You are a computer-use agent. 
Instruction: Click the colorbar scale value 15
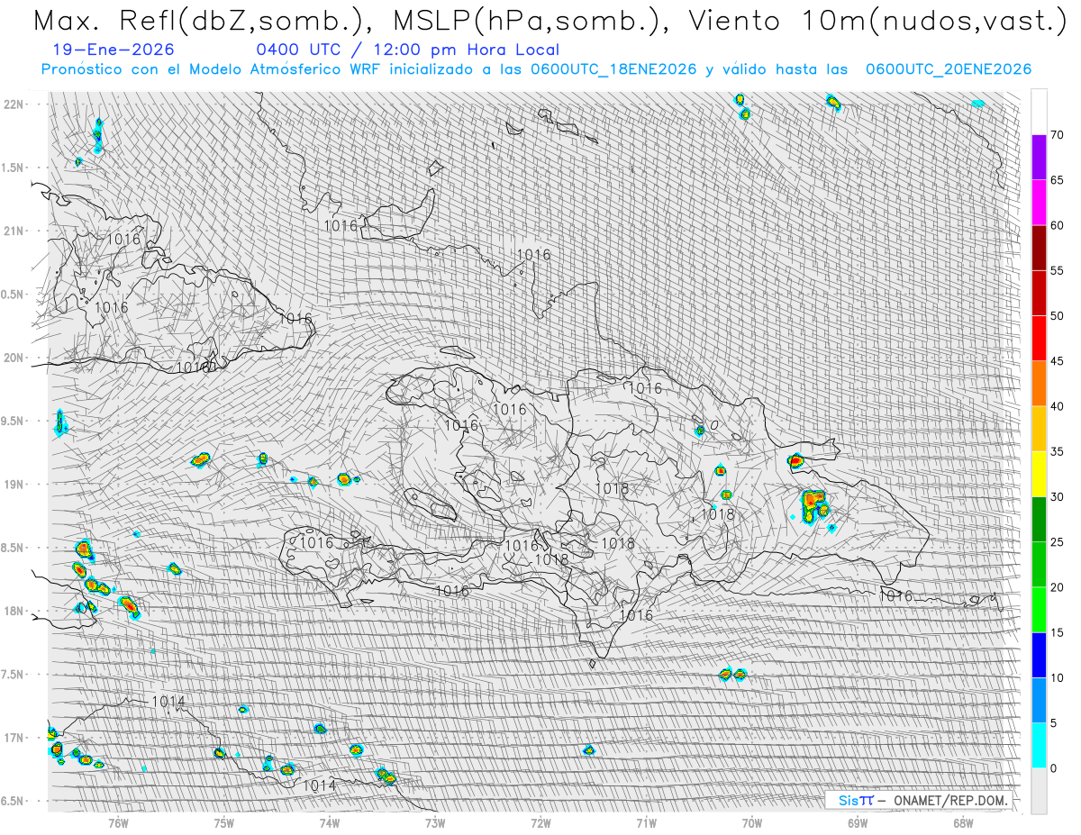1057,632
